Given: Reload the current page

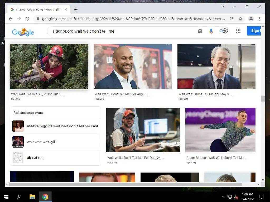Looking at the screenshot, I should point(27,19).
